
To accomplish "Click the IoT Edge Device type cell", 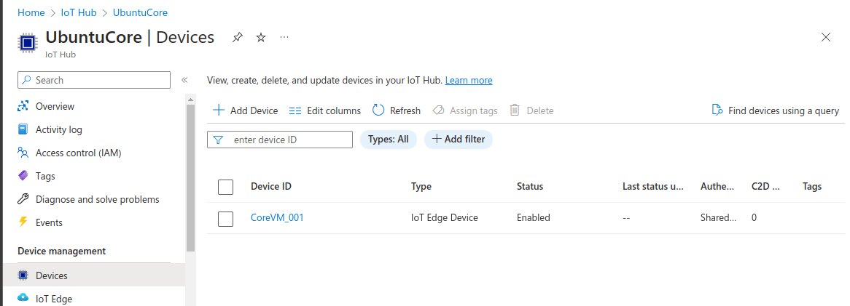I will (x=445, y=218).
